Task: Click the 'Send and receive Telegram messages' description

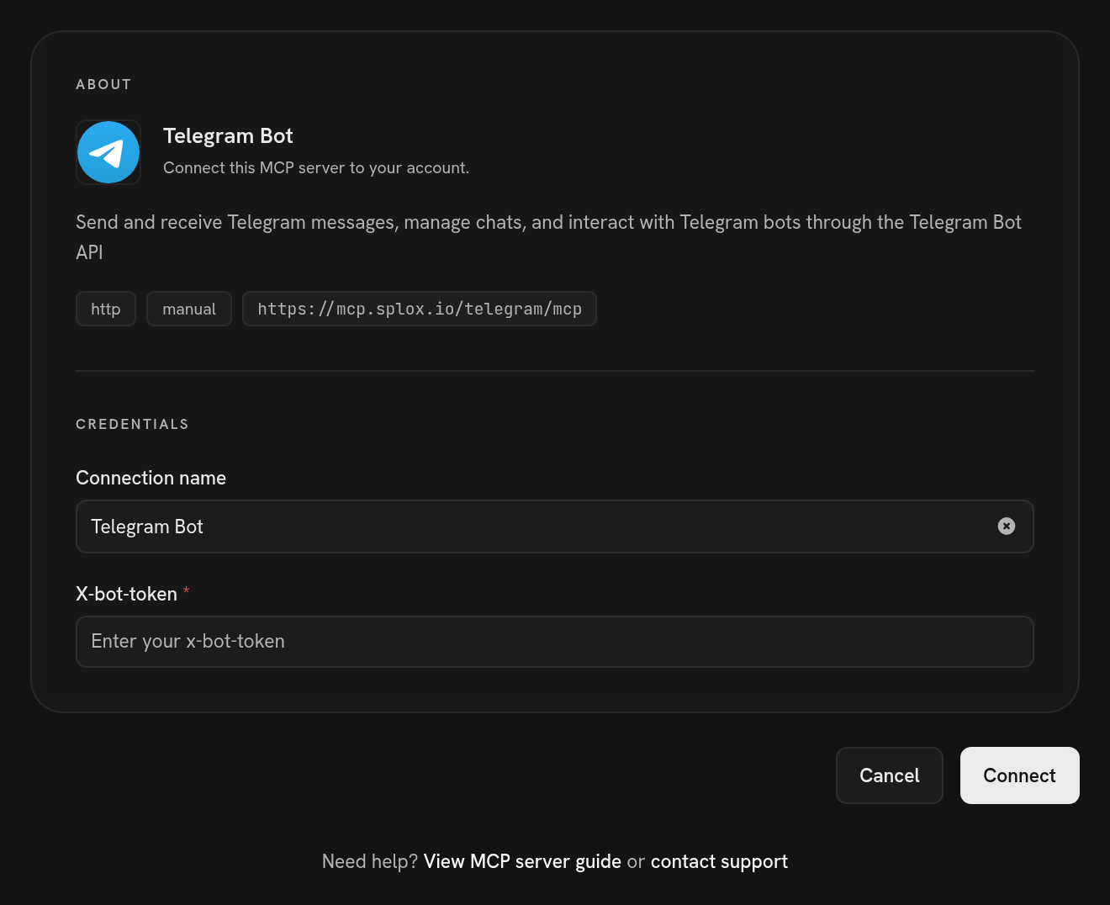Action: pyautogui.click(x=548, y=237)
